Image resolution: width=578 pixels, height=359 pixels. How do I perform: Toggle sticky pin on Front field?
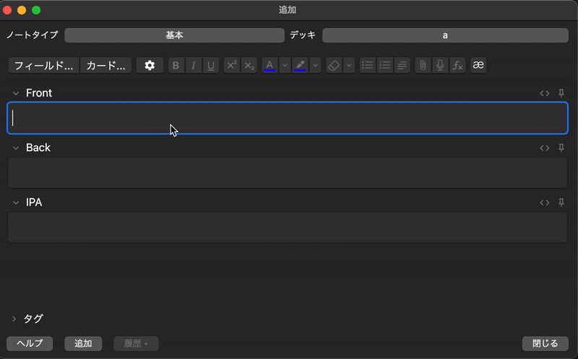click(x=561, y=93)
